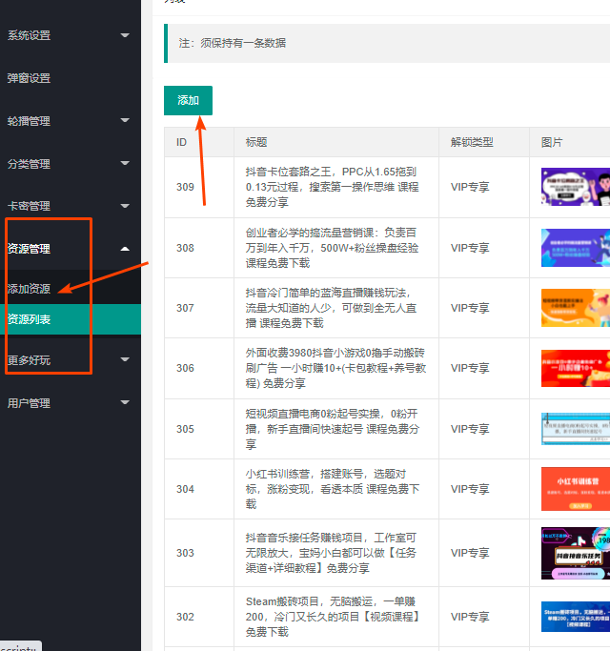Screen dimensions: 610x651
Task: Select ID cell 304
Action: coord(185,489)
